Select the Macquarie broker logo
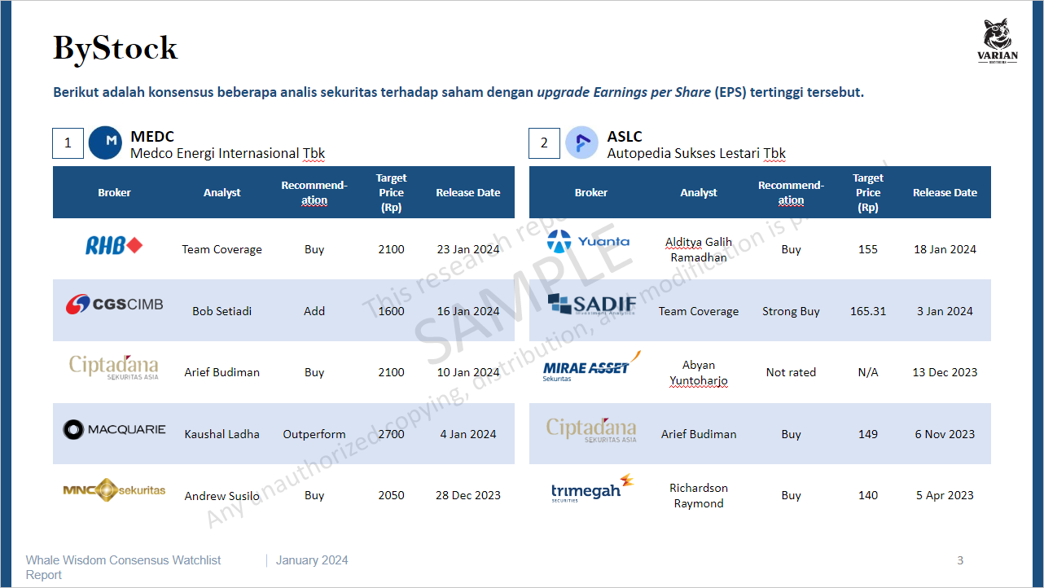1044x588 pixels. tap(114, 429)
